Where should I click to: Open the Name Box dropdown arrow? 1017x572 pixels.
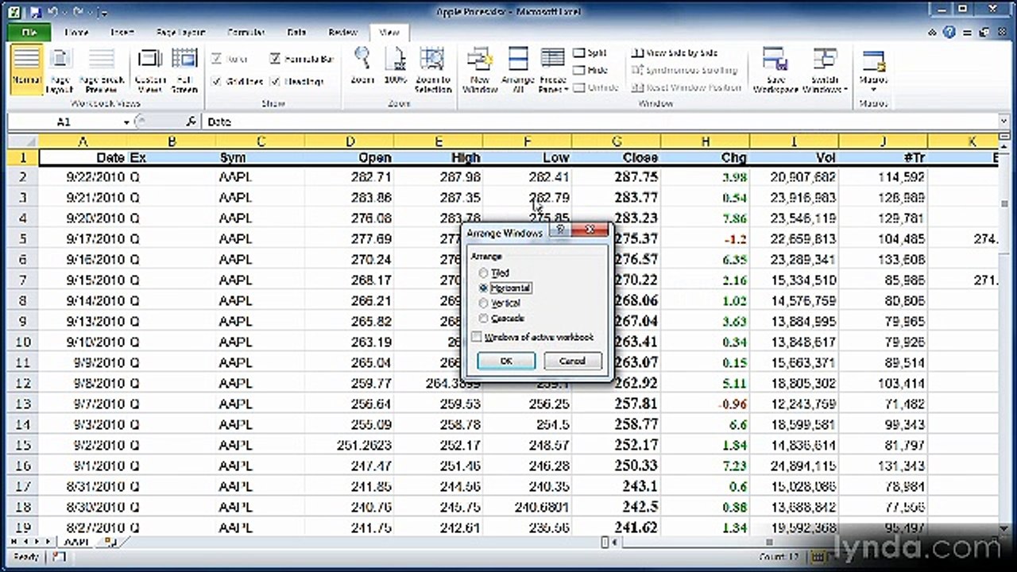(126, 122)
